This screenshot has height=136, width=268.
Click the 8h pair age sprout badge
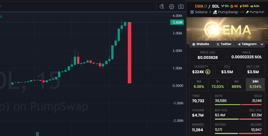[x=225, y=6]
